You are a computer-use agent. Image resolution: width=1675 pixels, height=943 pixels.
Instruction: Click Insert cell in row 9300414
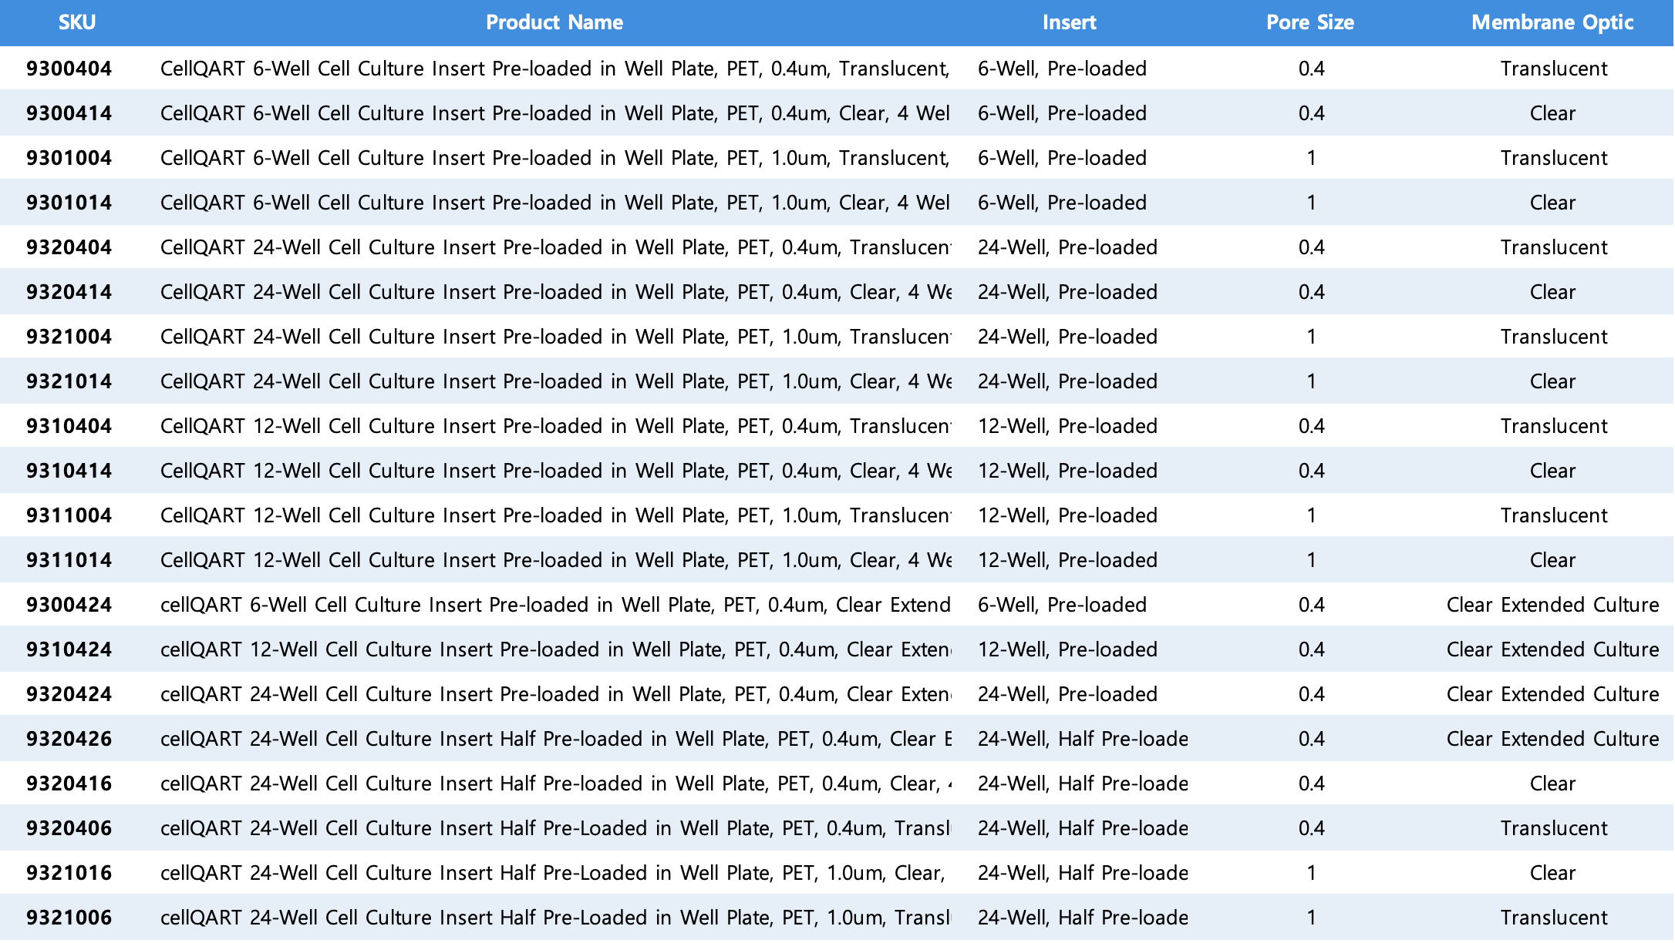1062,113
